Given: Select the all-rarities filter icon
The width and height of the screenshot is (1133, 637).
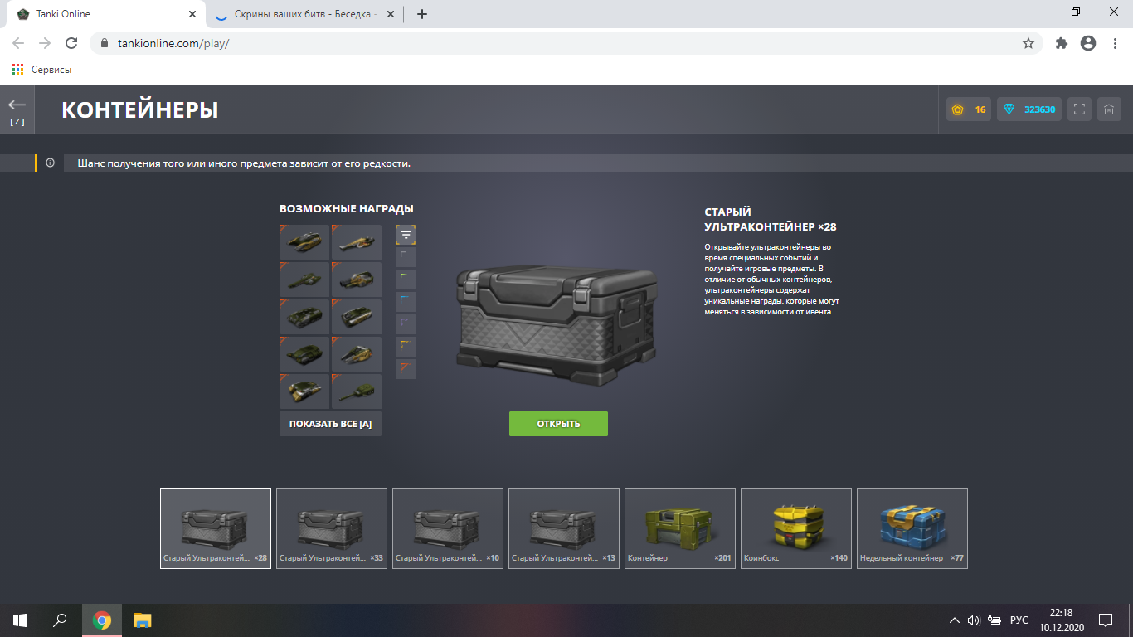Looking at the screenshot, I should (x=406, y=235).
